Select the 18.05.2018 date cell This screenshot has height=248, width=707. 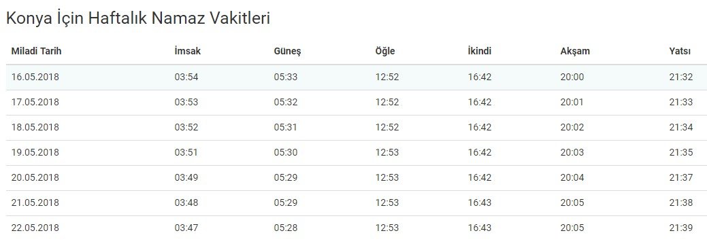pyautogui.click(x=35, y=127)
